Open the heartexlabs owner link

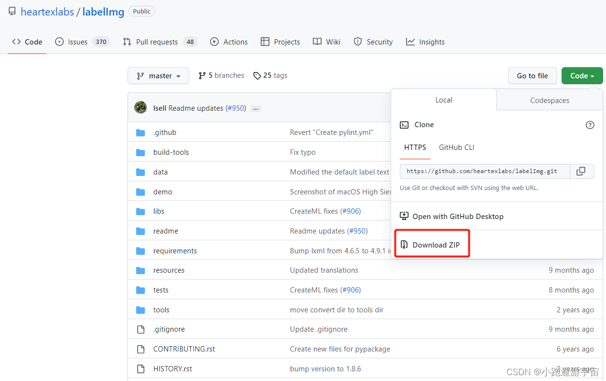point(47,12)
